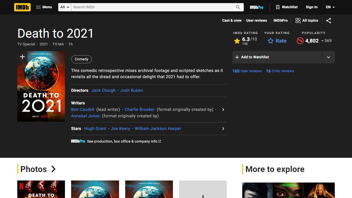This screenshot has height=198, width=352.
Task: Open User reviews in the top bar
Action: click(256, 21)
